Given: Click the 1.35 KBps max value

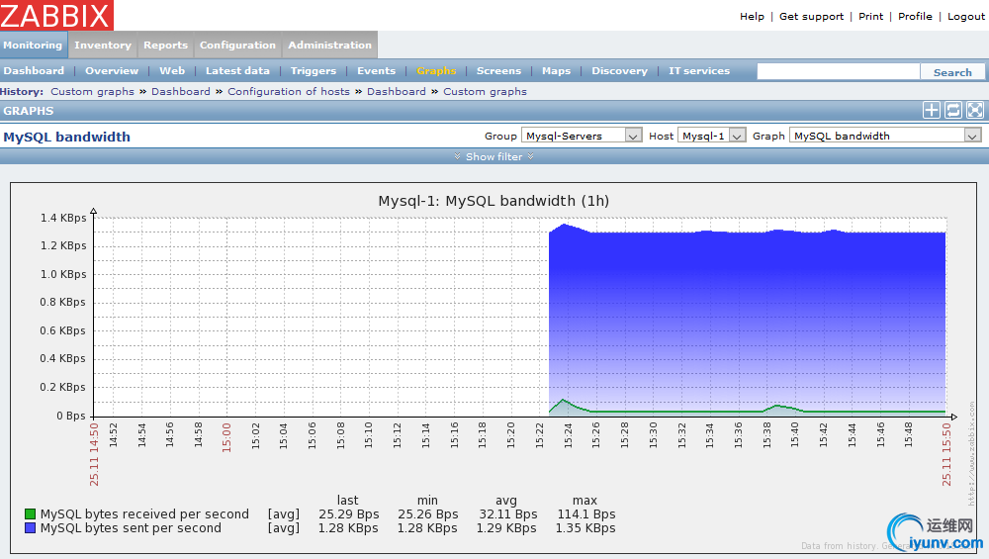Looking at the screenshot, I should tap(585, 528).
